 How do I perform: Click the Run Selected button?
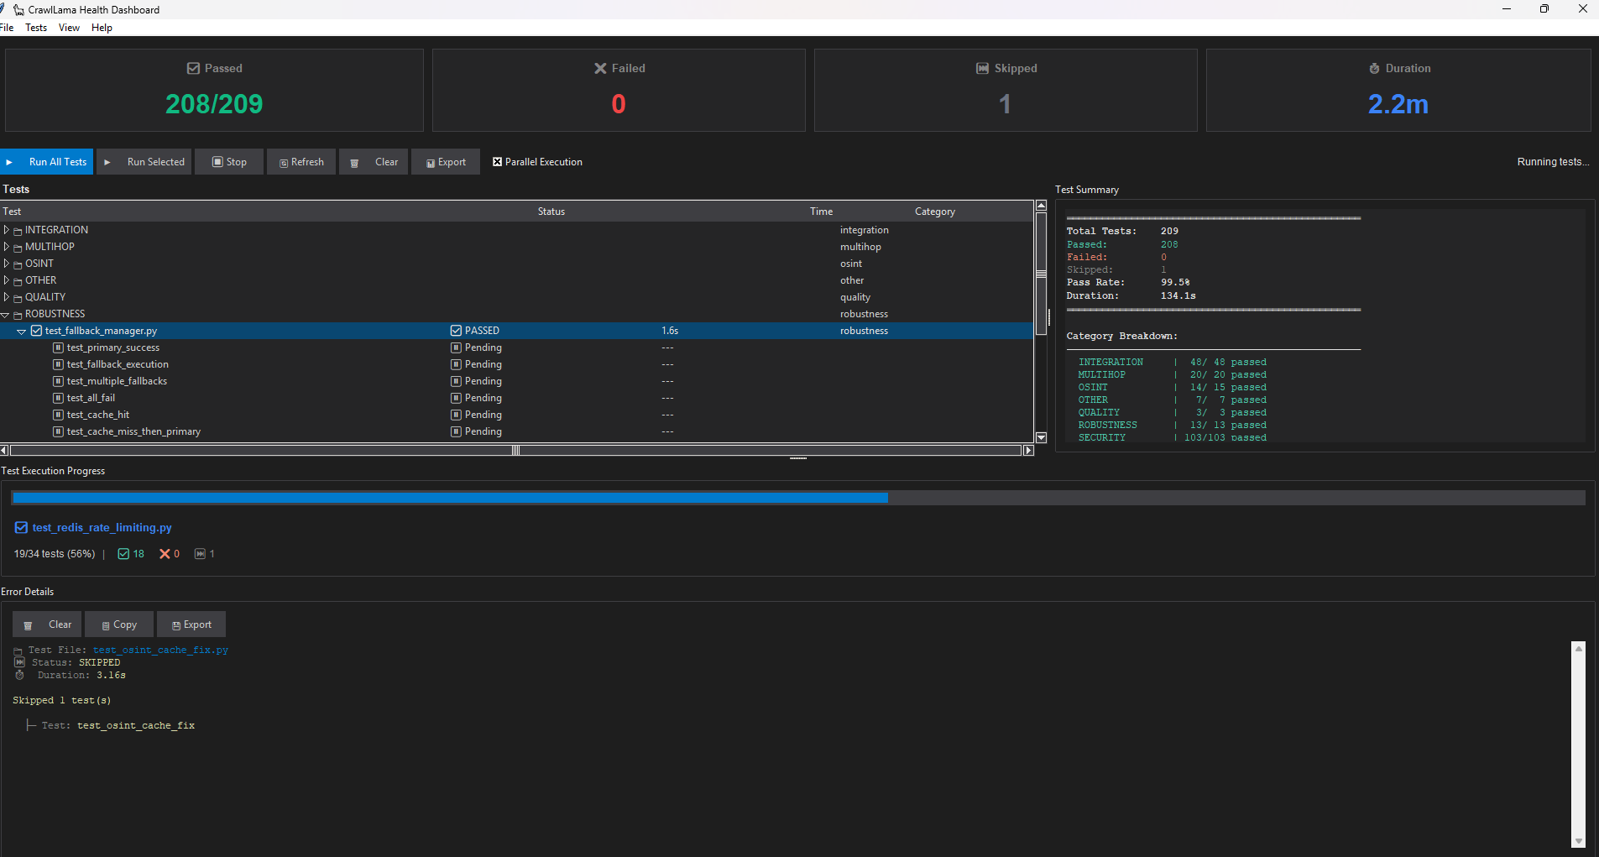[x=144, y=161]
